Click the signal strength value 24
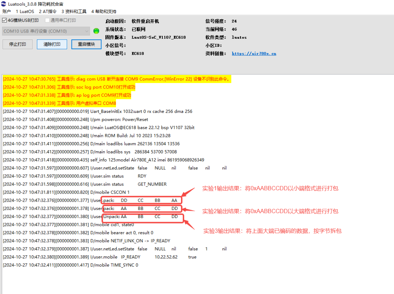Screen dimensions: 394x294 [234, 21]
